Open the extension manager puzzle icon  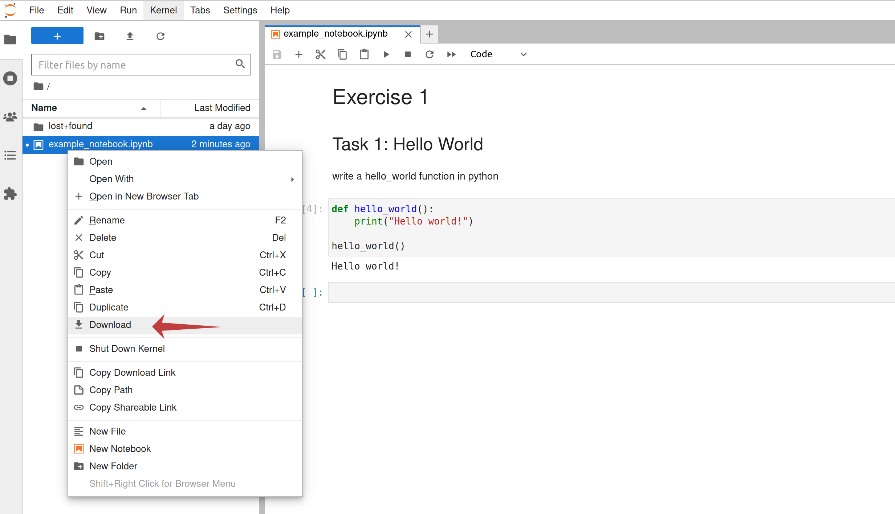(10, 194)
